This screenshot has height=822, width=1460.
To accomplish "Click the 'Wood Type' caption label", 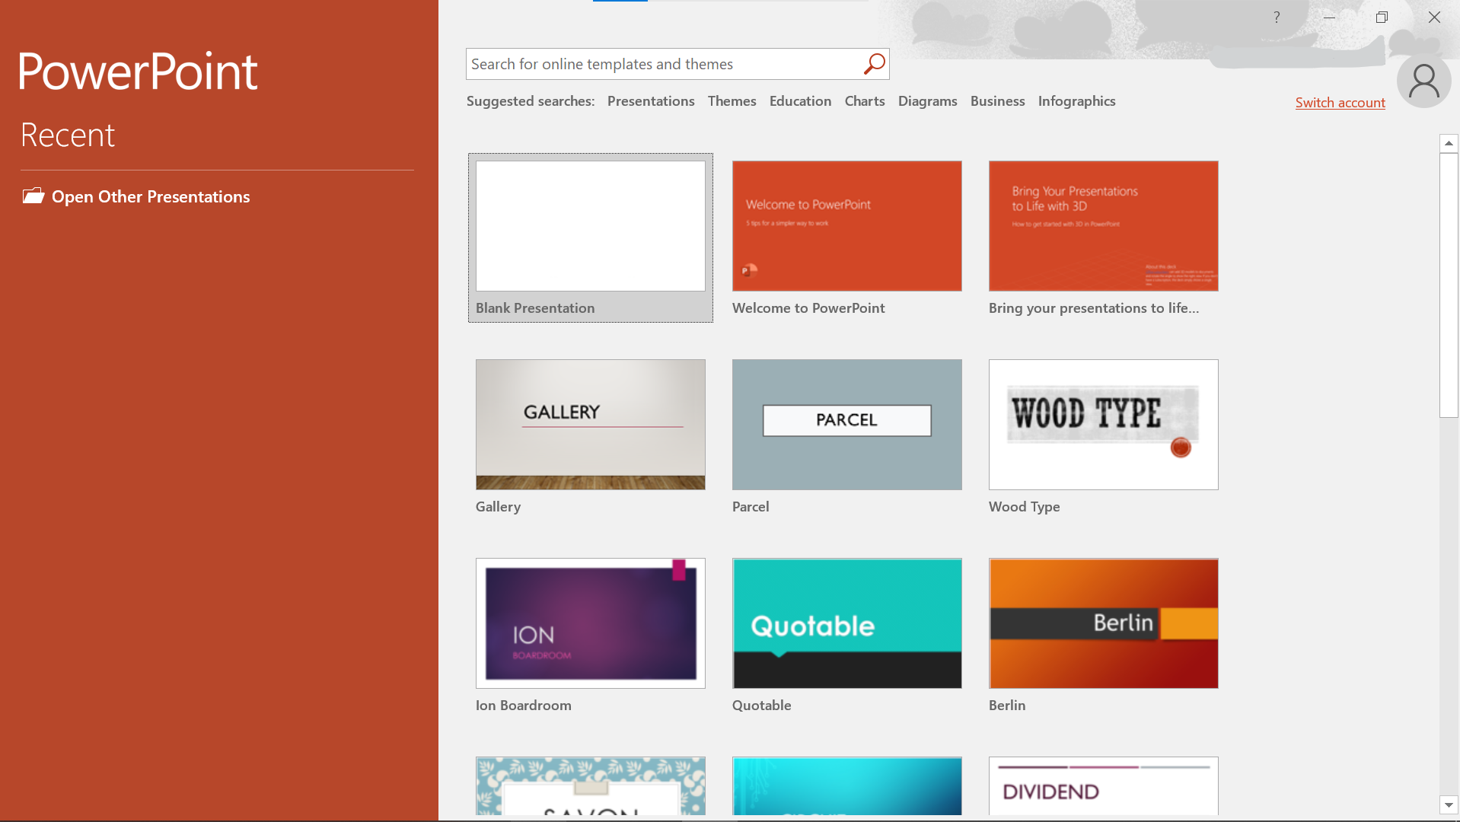I will pos(1024,507).
